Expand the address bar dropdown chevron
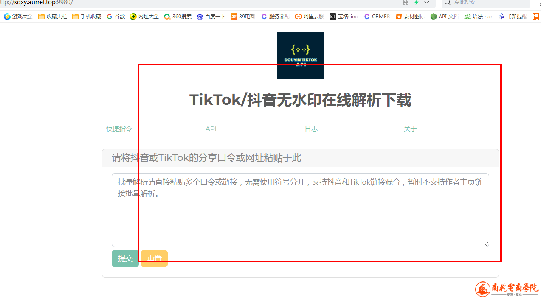This screenshot has height=300, width=541. [x=427, y=2]
